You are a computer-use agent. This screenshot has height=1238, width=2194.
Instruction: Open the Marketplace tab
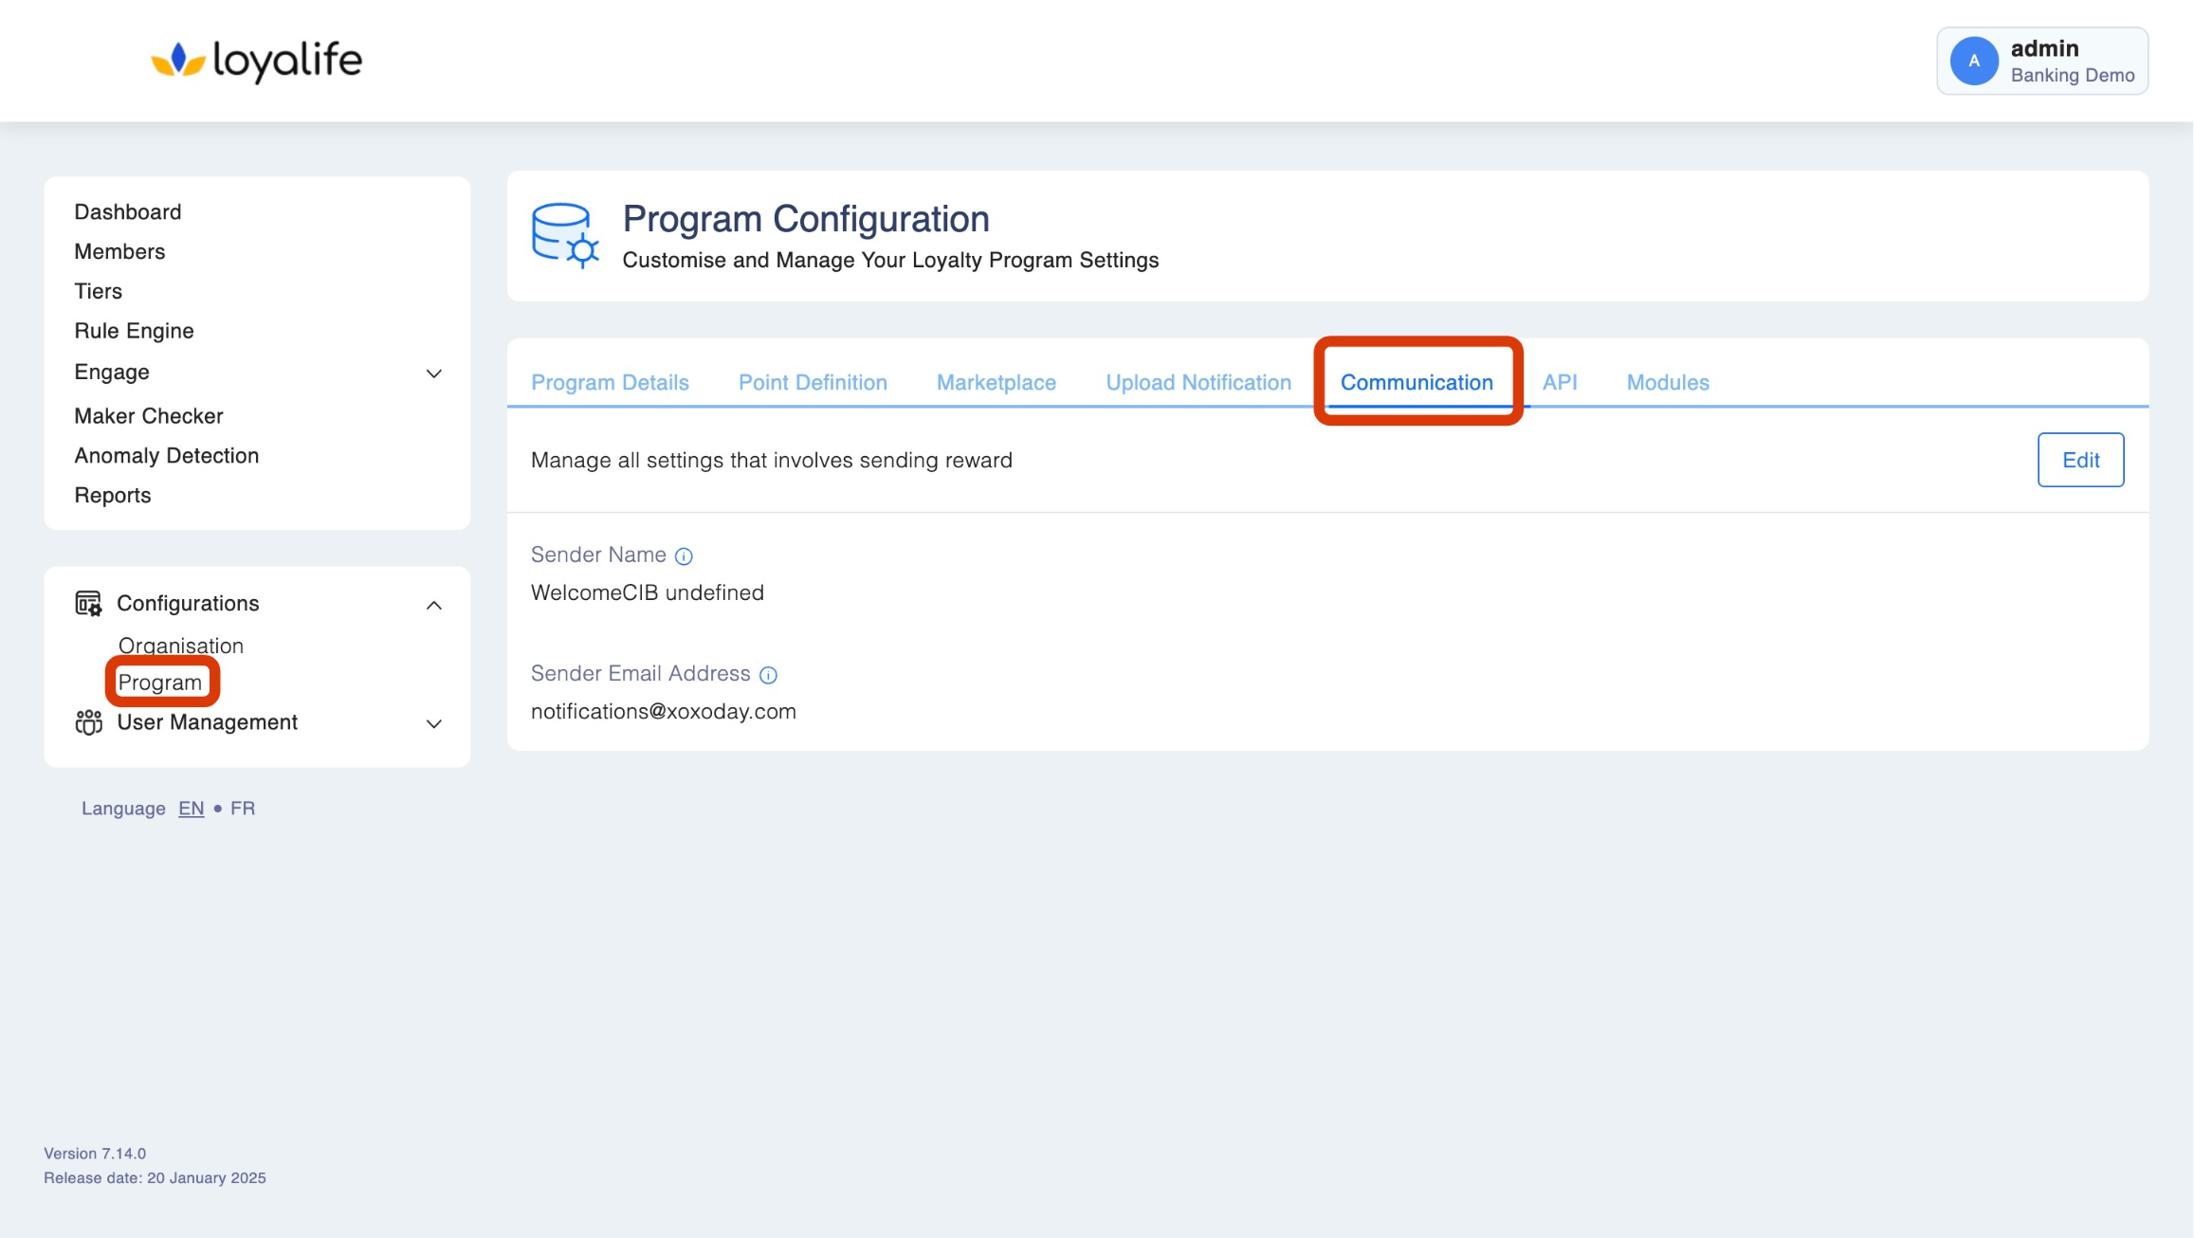(x=996, y=382)
